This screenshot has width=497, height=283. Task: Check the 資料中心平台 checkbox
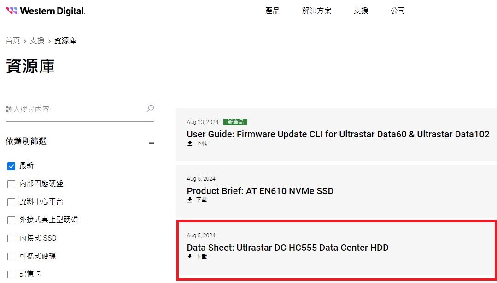[12, 202]
